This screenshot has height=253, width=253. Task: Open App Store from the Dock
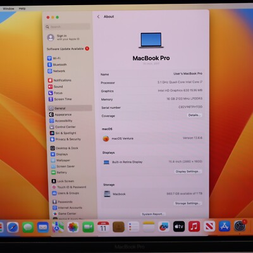(225, 226)
